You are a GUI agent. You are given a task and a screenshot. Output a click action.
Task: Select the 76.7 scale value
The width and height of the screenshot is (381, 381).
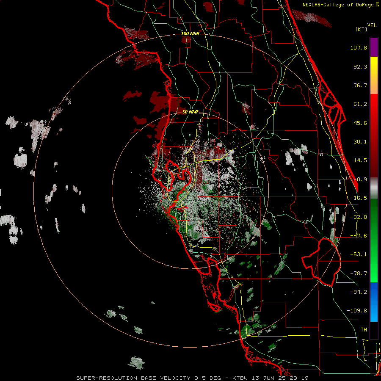360,85
